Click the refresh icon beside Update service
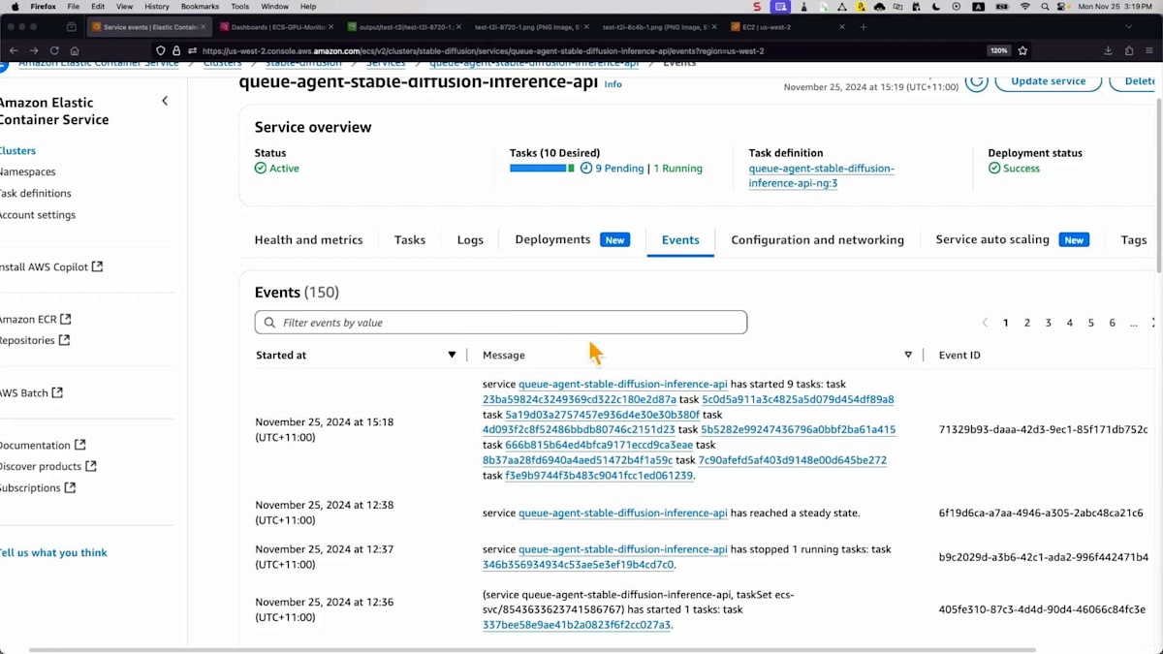The width and height of the screenshot is (1163, 654). pos(976,81)
